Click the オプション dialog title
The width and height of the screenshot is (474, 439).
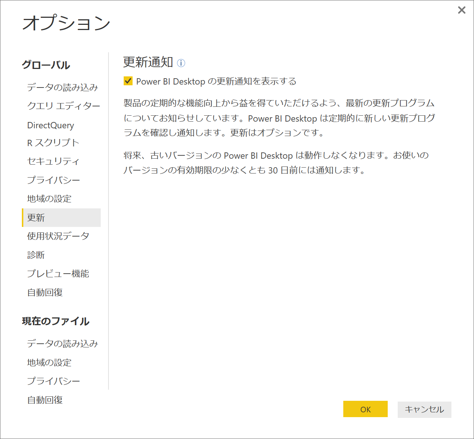[66, 23]
